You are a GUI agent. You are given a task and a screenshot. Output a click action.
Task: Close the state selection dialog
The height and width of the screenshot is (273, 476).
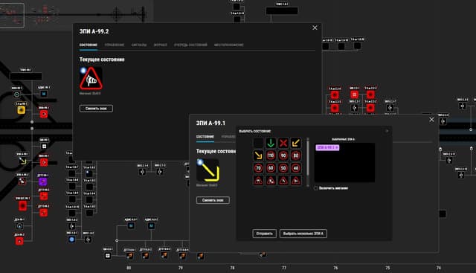click(x=387, y=131)
